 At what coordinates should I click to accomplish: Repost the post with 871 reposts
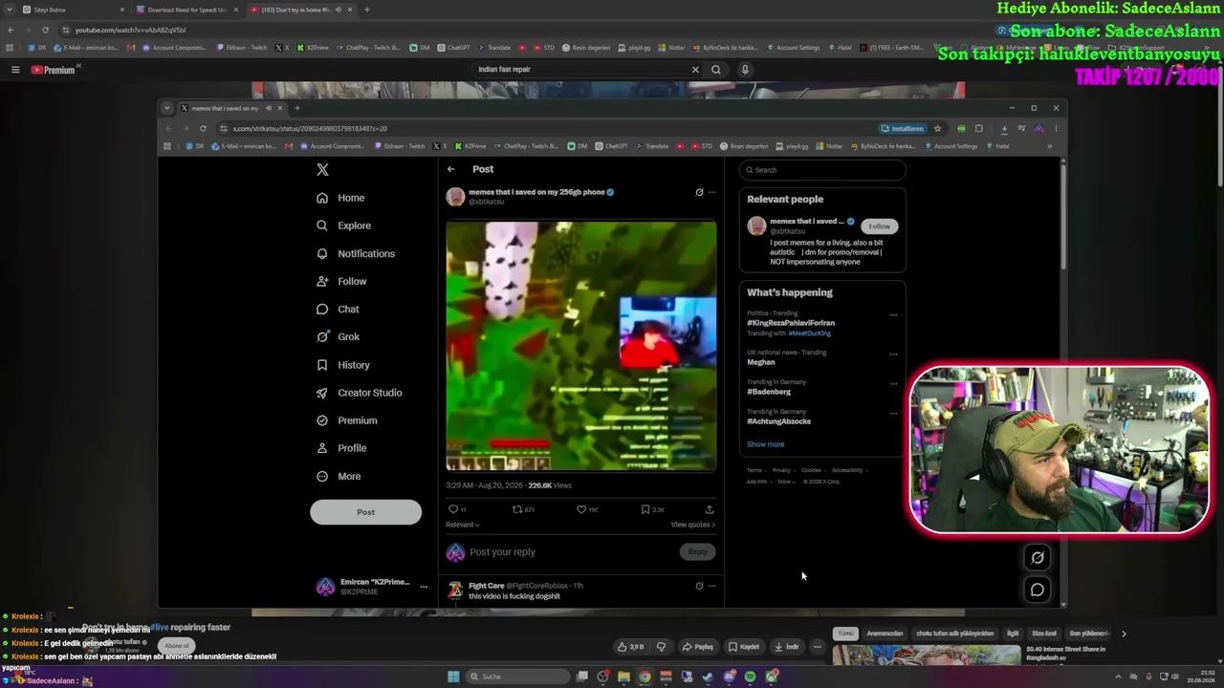[517, 509]
